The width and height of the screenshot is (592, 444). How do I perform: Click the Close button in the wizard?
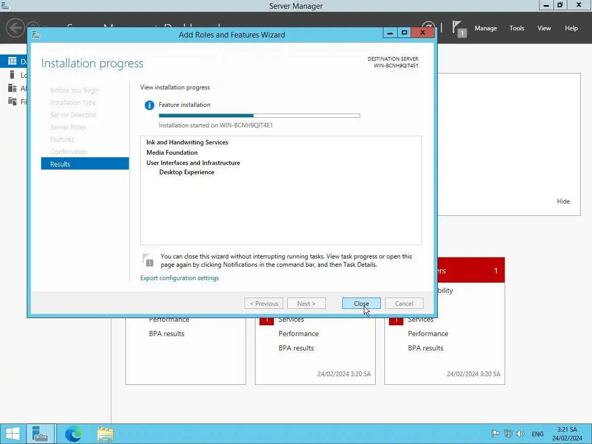[361, 303]
